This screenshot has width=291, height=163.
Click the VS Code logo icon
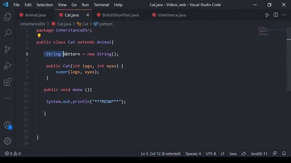5,5
